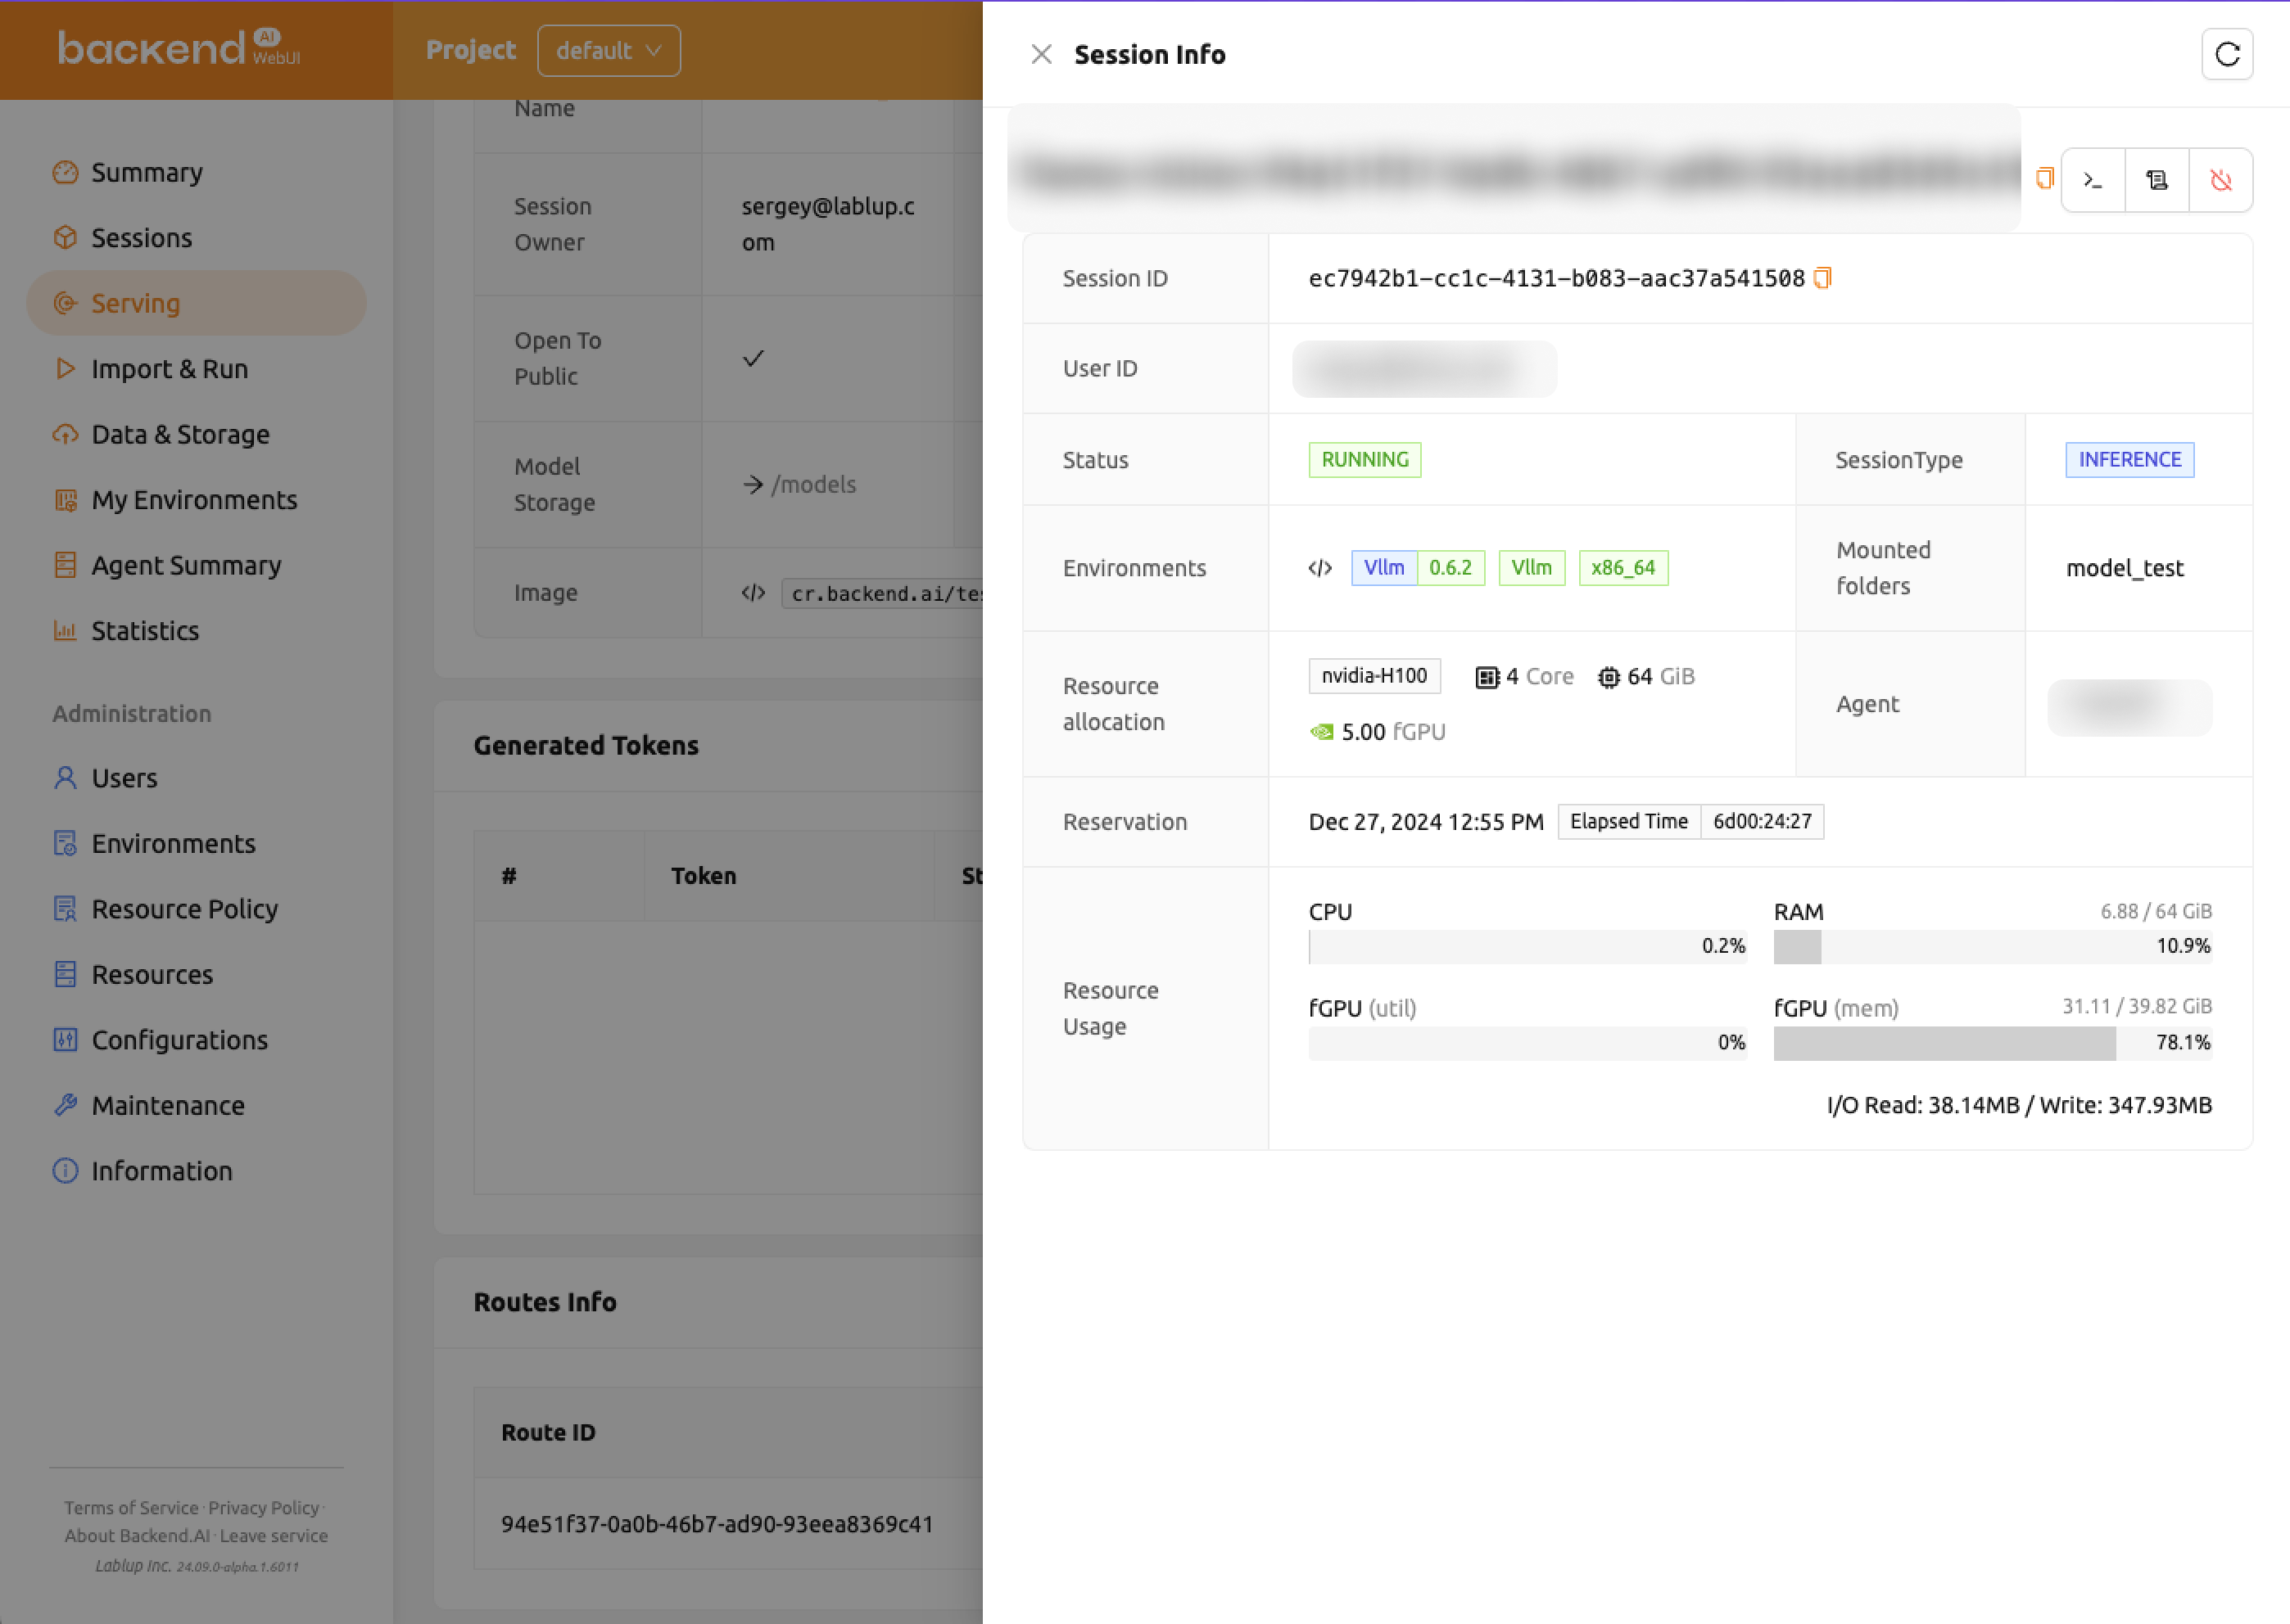Click the image code icon in the Image row
2290x1624 pixels.
pyautogui.click(x=754, y=593)
